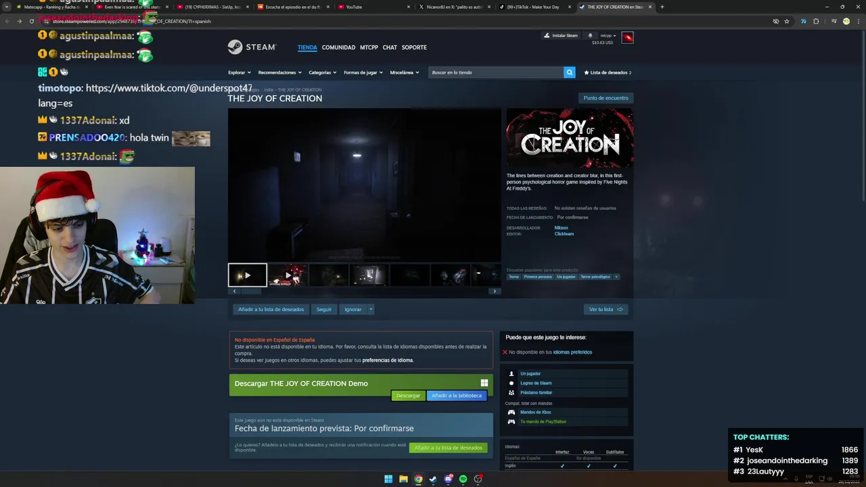Expand the Categorías dropdown menu
This screenshot has height=487, width=866.
[322, 72]
